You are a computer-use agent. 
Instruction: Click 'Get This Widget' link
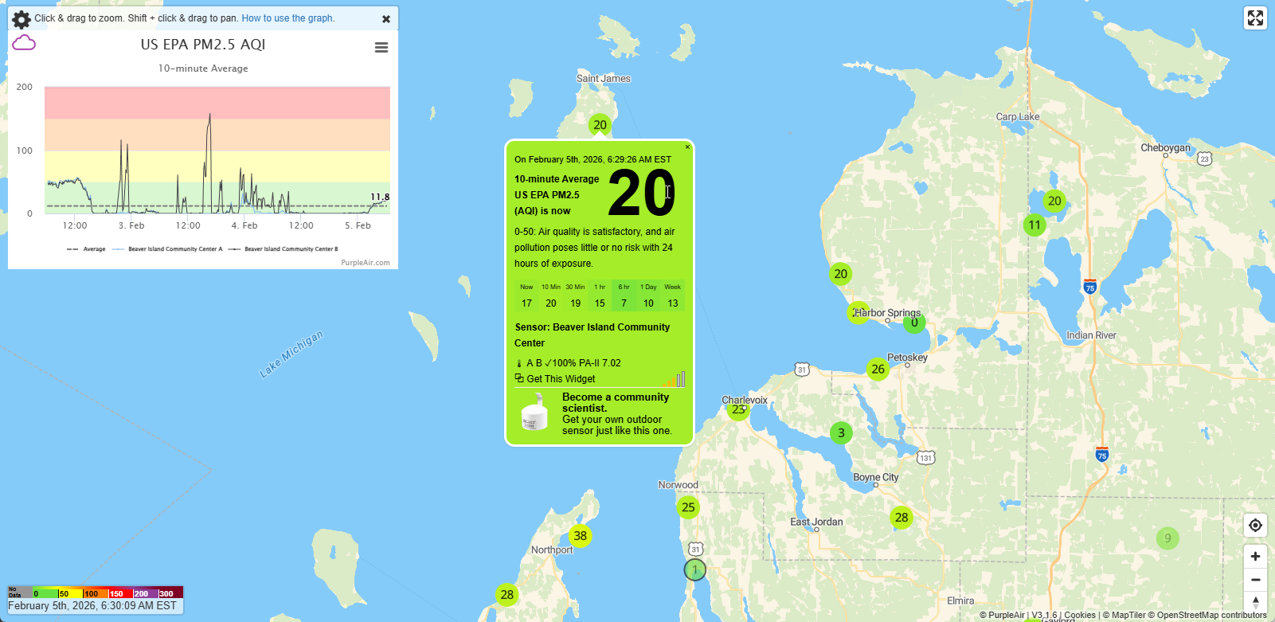coord(561,379)
